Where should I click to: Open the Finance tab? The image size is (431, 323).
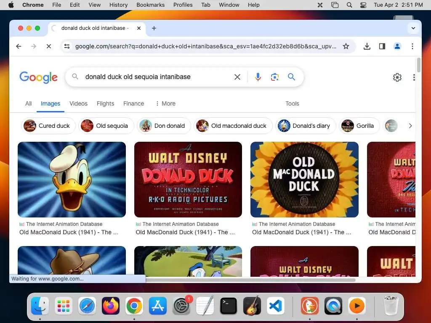point(133,103)
